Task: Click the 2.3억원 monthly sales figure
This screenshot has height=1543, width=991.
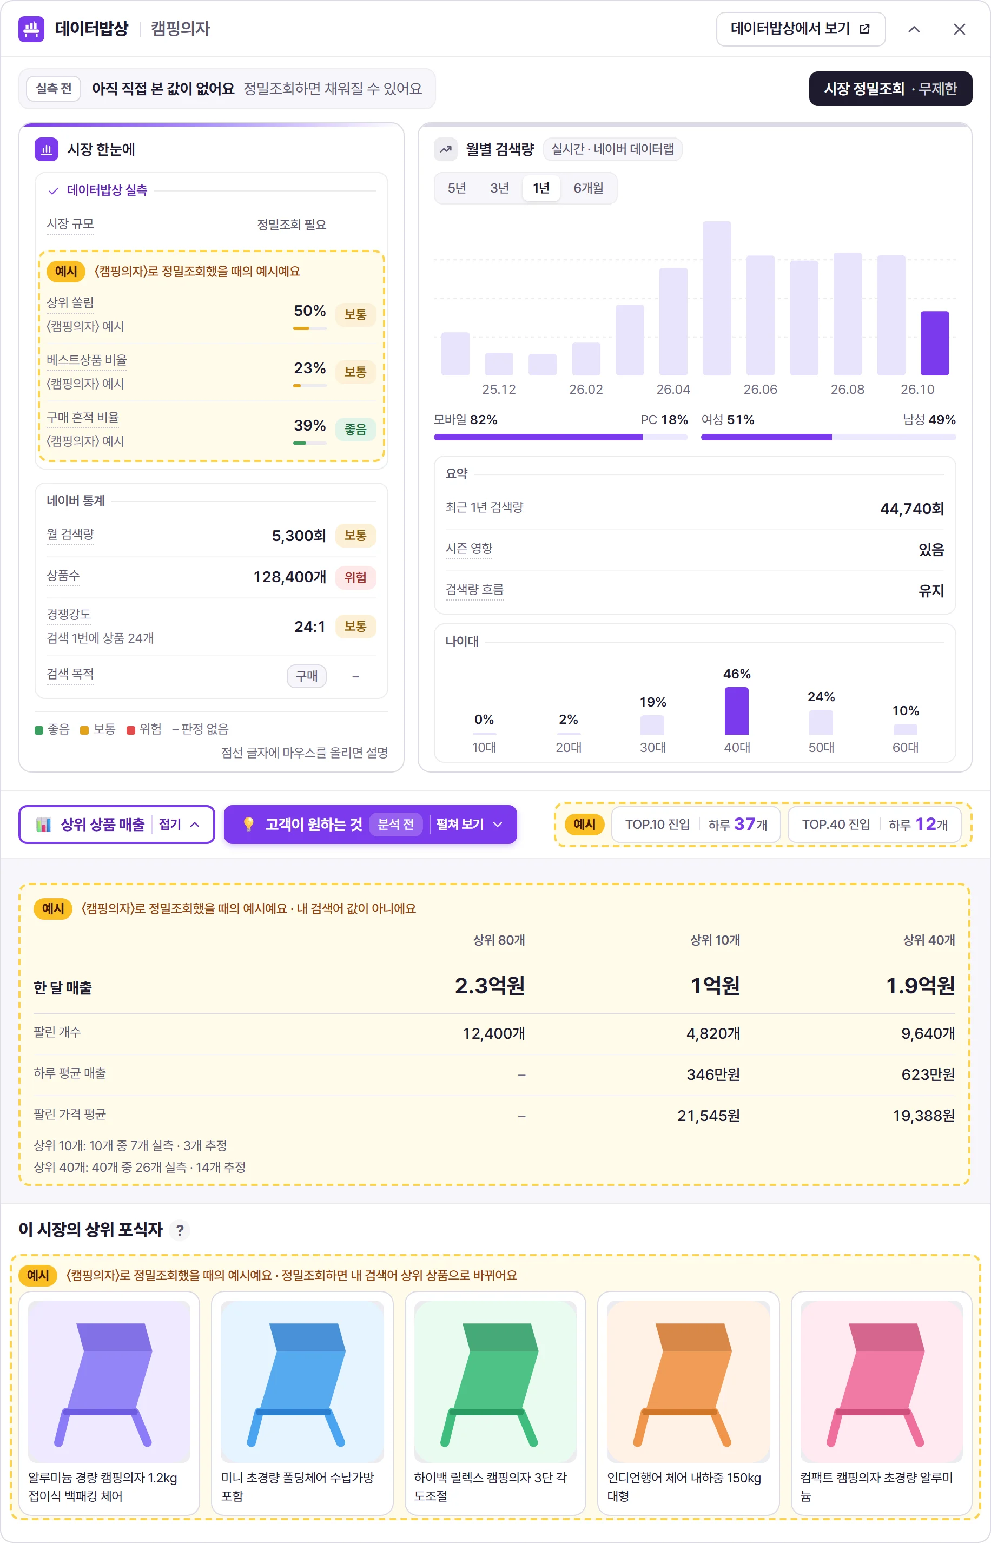Action: click(490, 986)
